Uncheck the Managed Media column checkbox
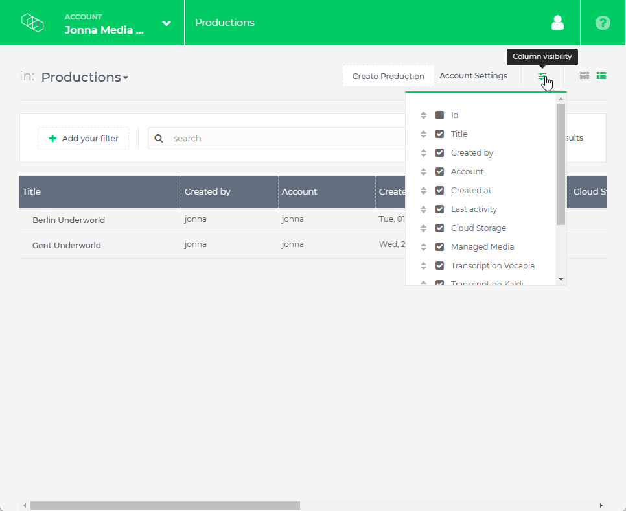Viewport: 626px width, 511px height. click(439, 246)
